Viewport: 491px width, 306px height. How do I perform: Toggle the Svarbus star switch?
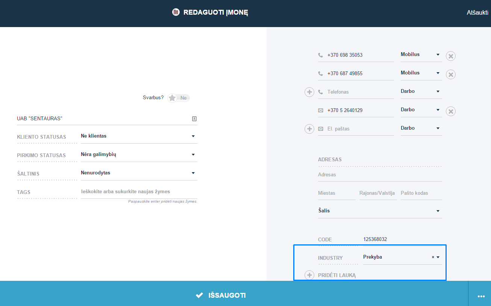(179, 98)
